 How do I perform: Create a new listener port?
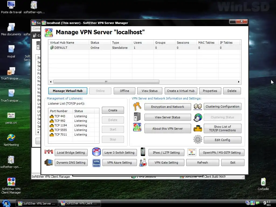tap(113, 110)
